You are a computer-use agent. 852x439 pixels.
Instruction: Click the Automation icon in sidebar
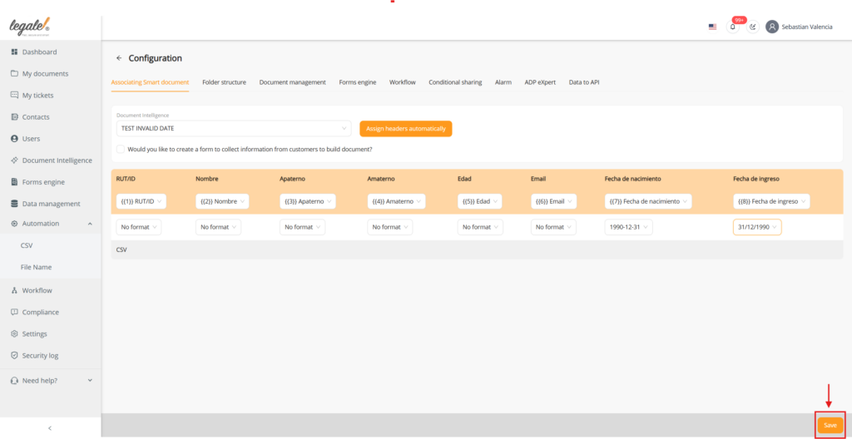(x=15, y=224)
